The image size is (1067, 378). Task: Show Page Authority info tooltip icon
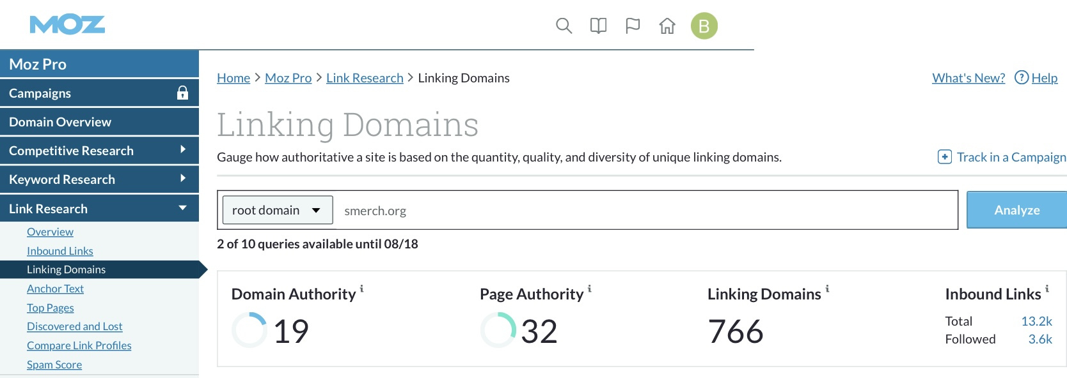point(589,289)
